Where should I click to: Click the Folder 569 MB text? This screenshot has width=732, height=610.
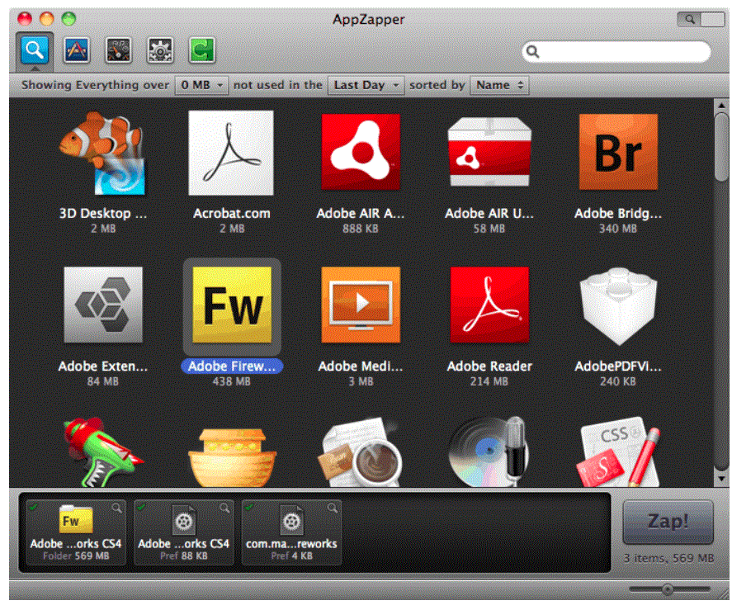[x=76, y=556]
